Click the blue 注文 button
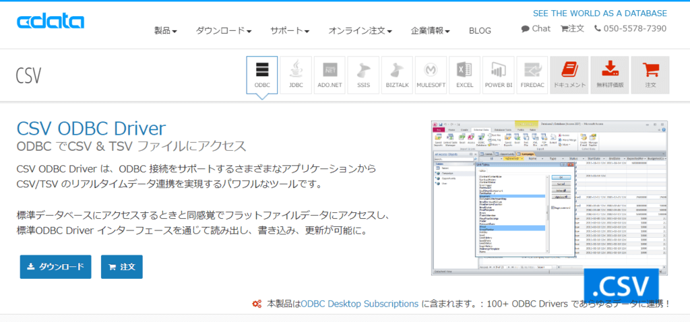Screen dimensions: 690x322 (122, 267)
